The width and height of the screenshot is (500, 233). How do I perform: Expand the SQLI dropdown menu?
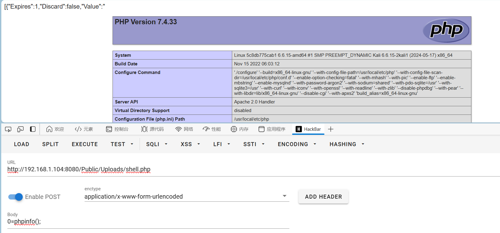pos(157,144)
